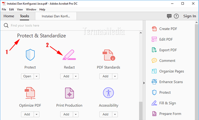Click the PDF Standards label text
Viewport: 199px width, 120px height.
pyautogui.click(x=108, y=67)
